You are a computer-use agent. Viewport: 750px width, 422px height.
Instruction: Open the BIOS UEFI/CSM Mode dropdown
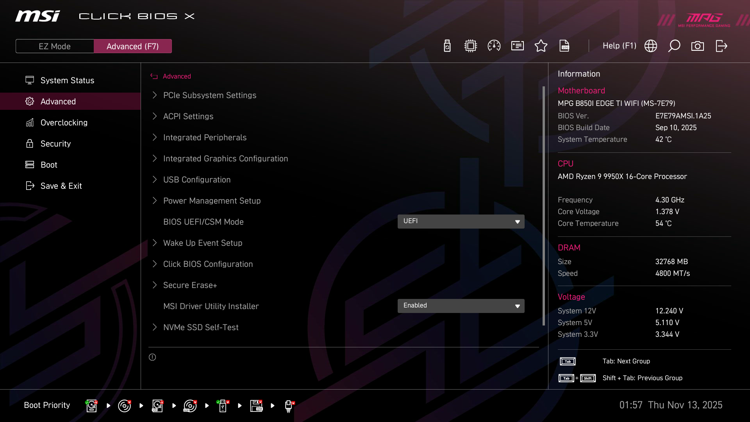461,222
